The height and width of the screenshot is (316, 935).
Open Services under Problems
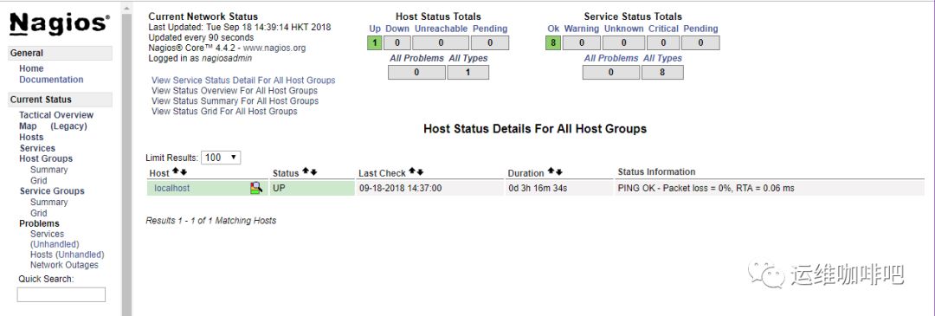tap(47, 234)
